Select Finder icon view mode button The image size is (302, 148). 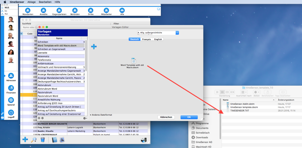coord(217,92)
